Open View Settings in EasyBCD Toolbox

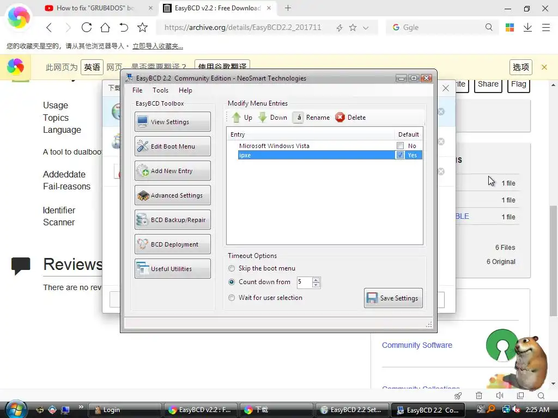click(173, 122)
